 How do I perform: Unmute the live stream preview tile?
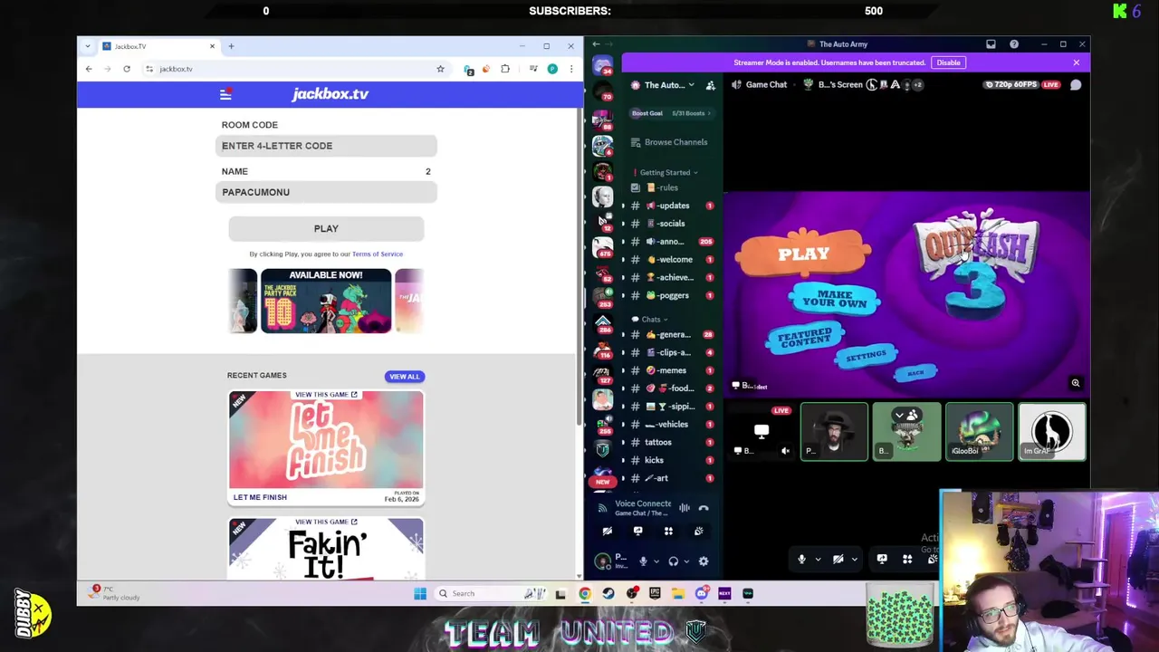click(785, 451)
